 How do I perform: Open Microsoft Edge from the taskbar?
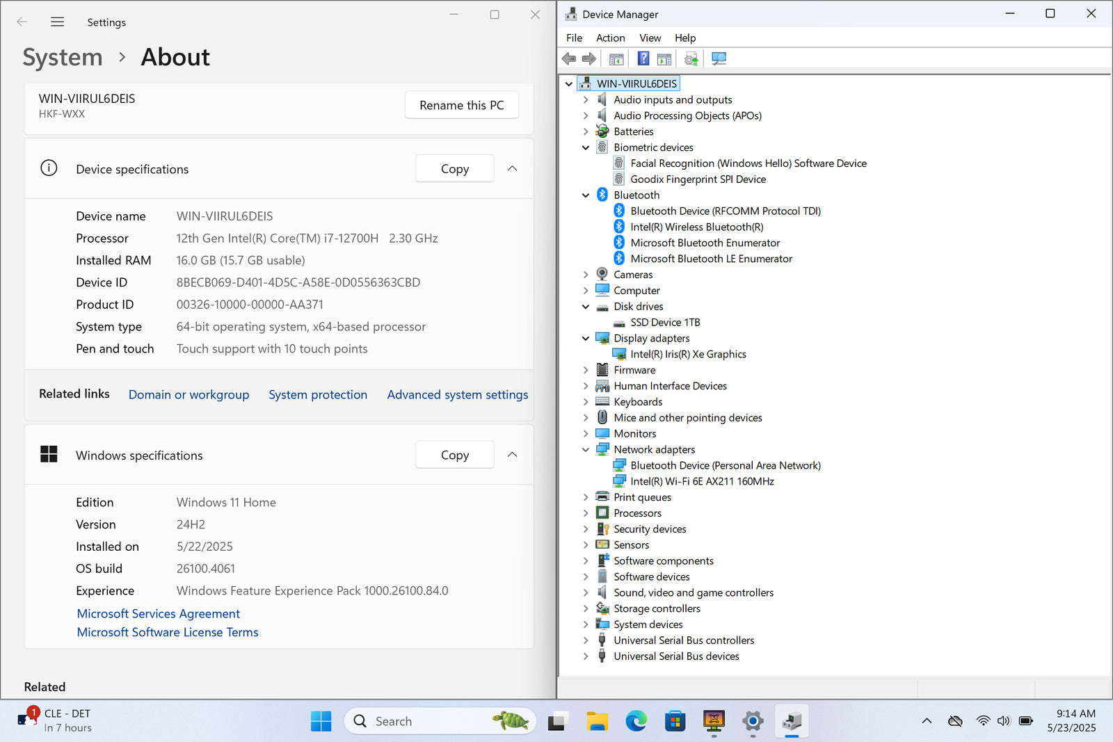tap(636, 721)
